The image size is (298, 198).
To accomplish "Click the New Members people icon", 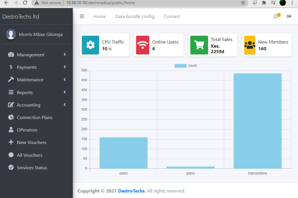I will point(250,45).
